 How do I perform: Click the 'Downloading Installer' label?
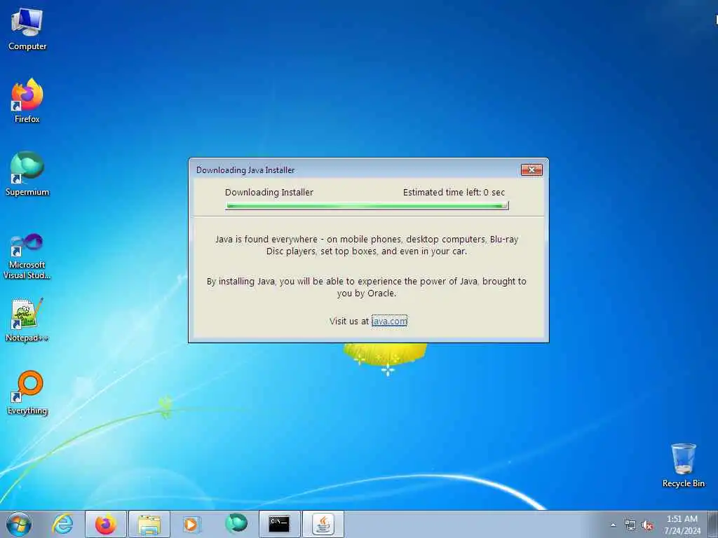[269, 193]
